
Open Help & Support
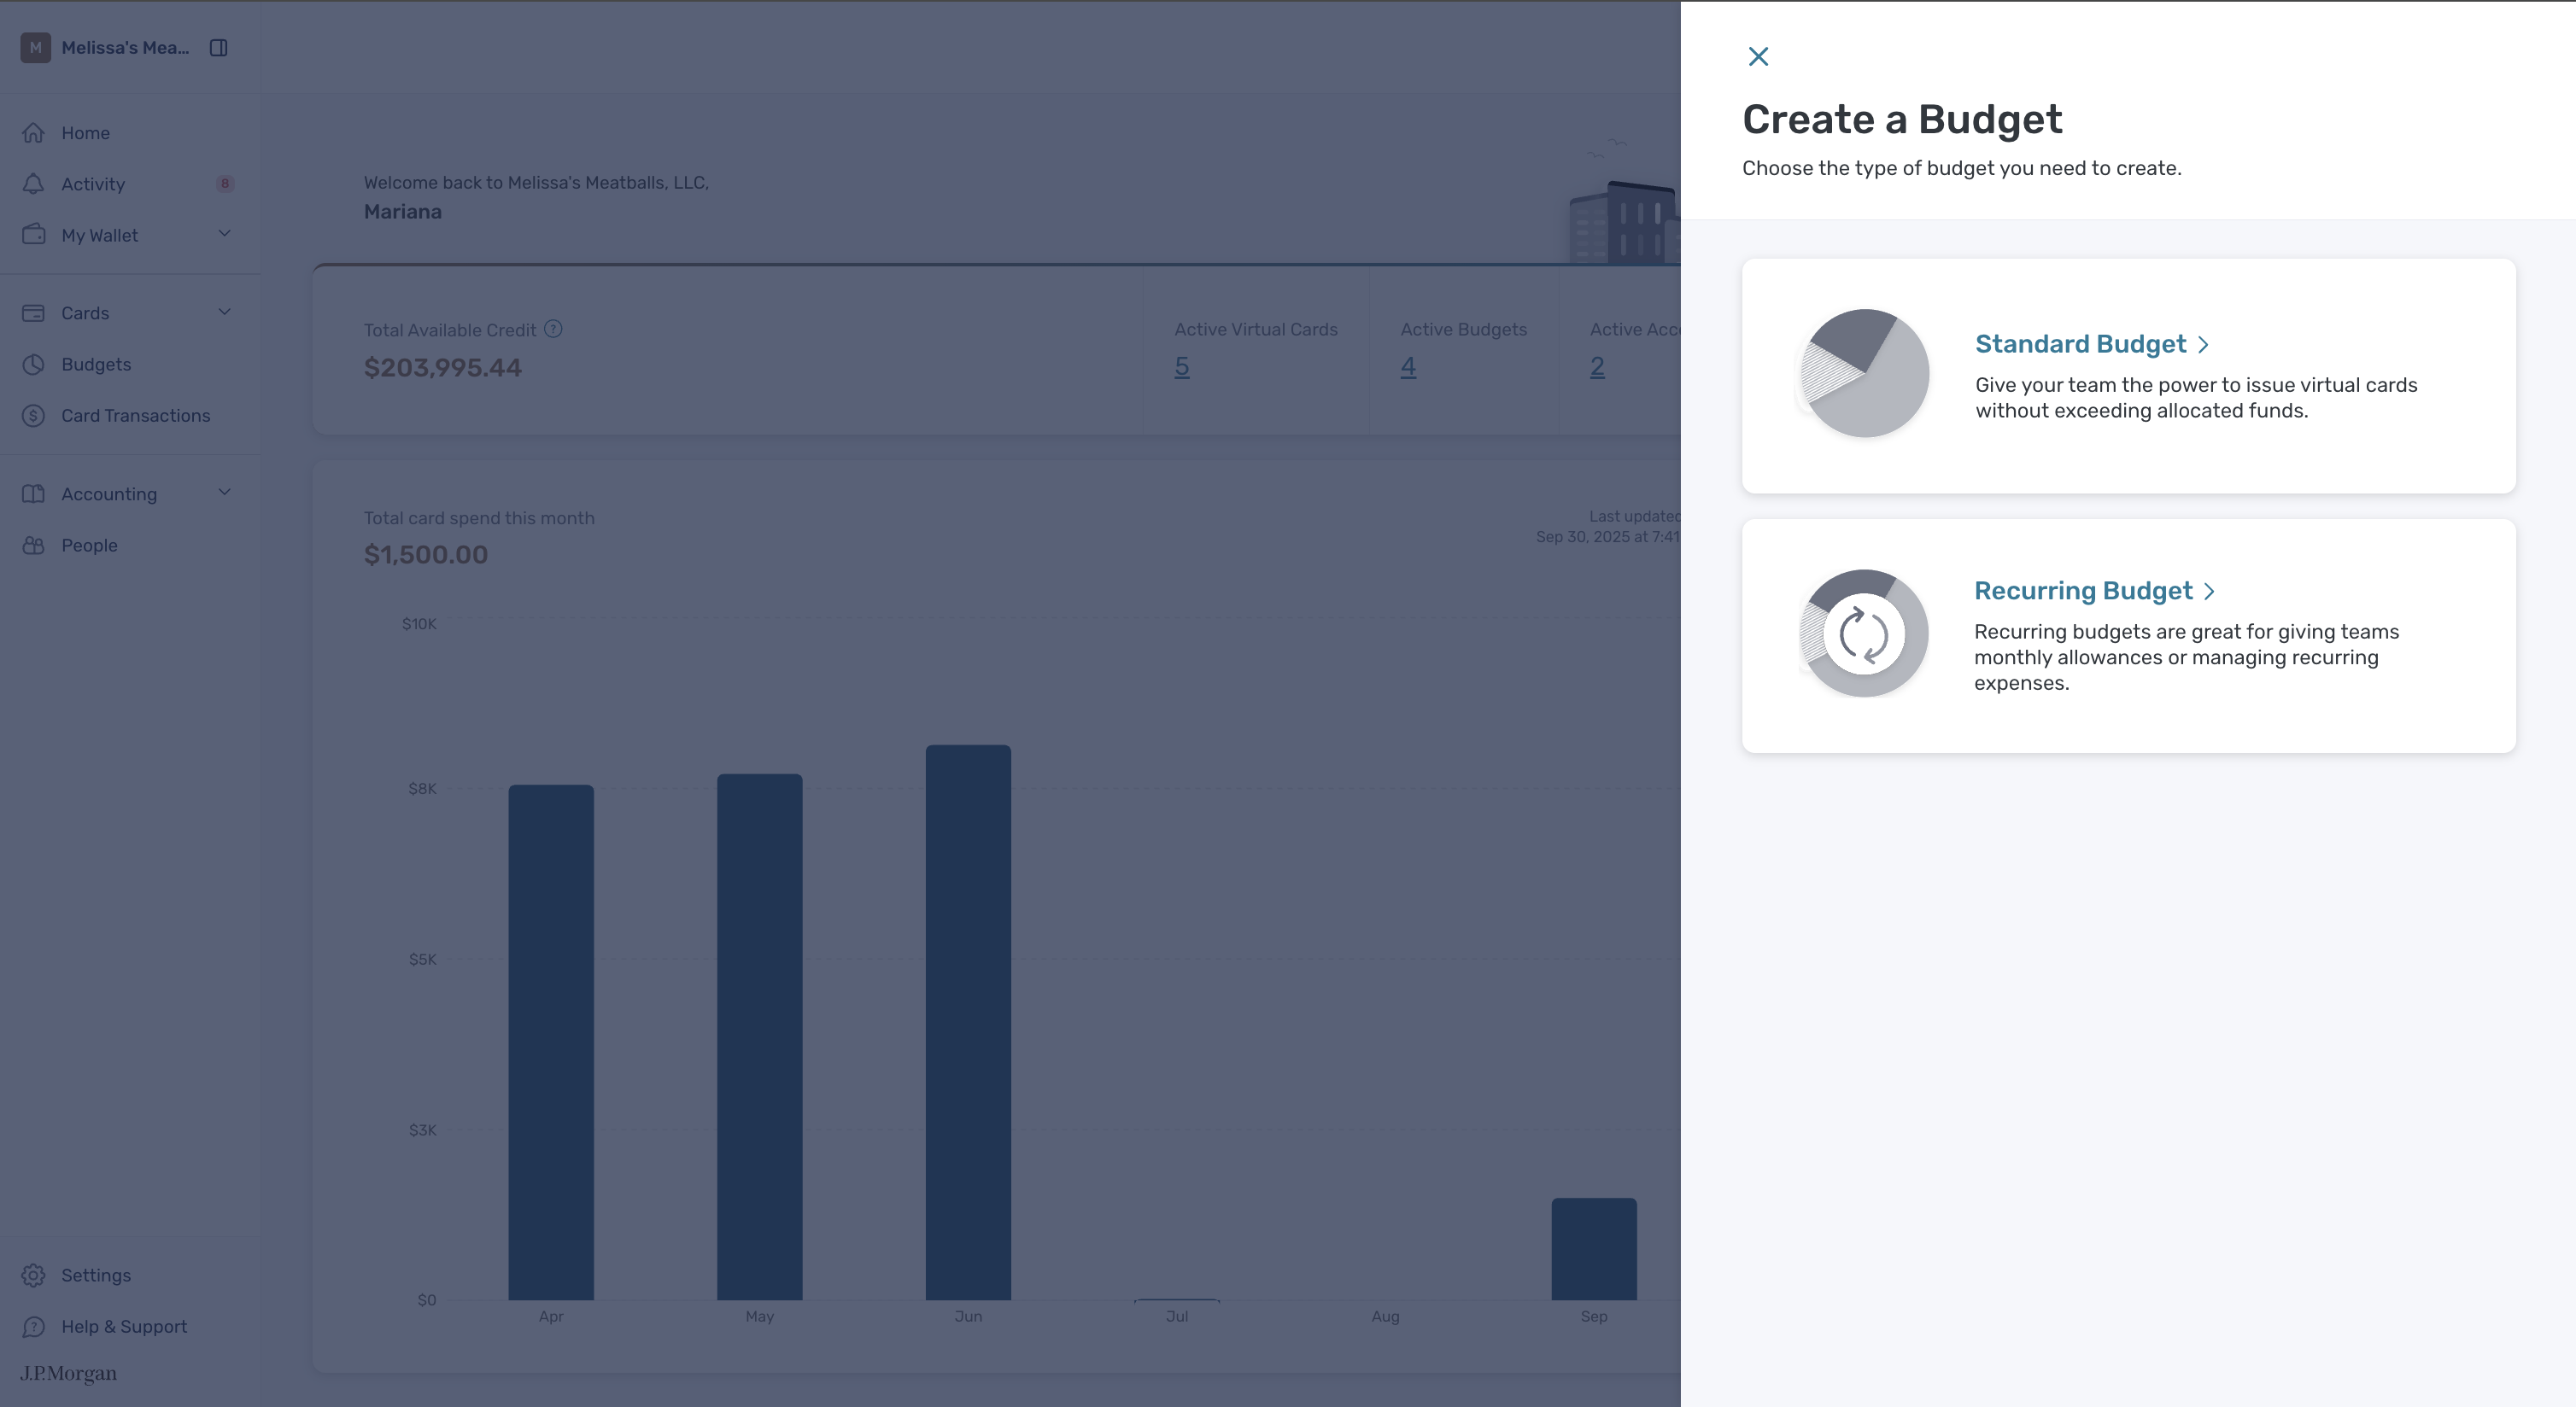124,1327
